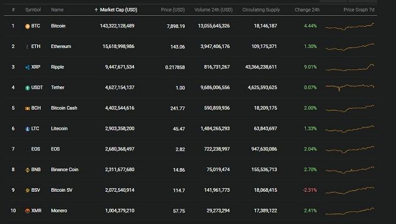Screen dimensions: 396x224
Task: Click the Tether USDT coin icon
Action: click(27, 88)
